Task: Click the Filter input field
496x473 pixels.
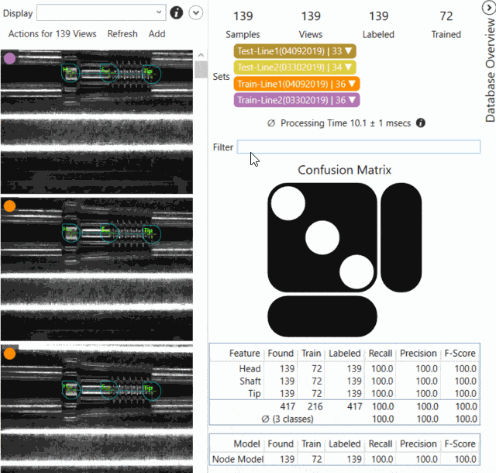Action: click(x=357, y=147)
